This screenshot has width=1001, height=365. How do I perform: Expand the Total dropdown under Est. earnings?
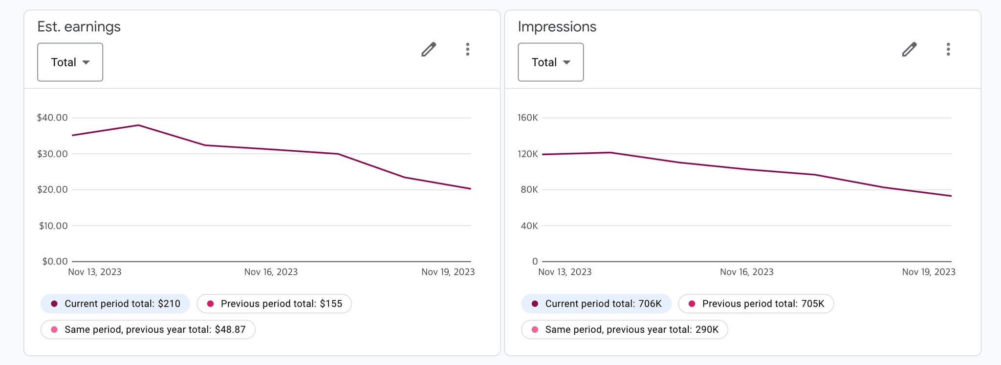tap(70, 62)
